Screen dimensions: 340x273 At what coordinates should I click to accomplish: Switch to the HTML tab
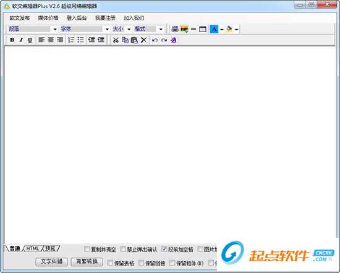[33, 248]
